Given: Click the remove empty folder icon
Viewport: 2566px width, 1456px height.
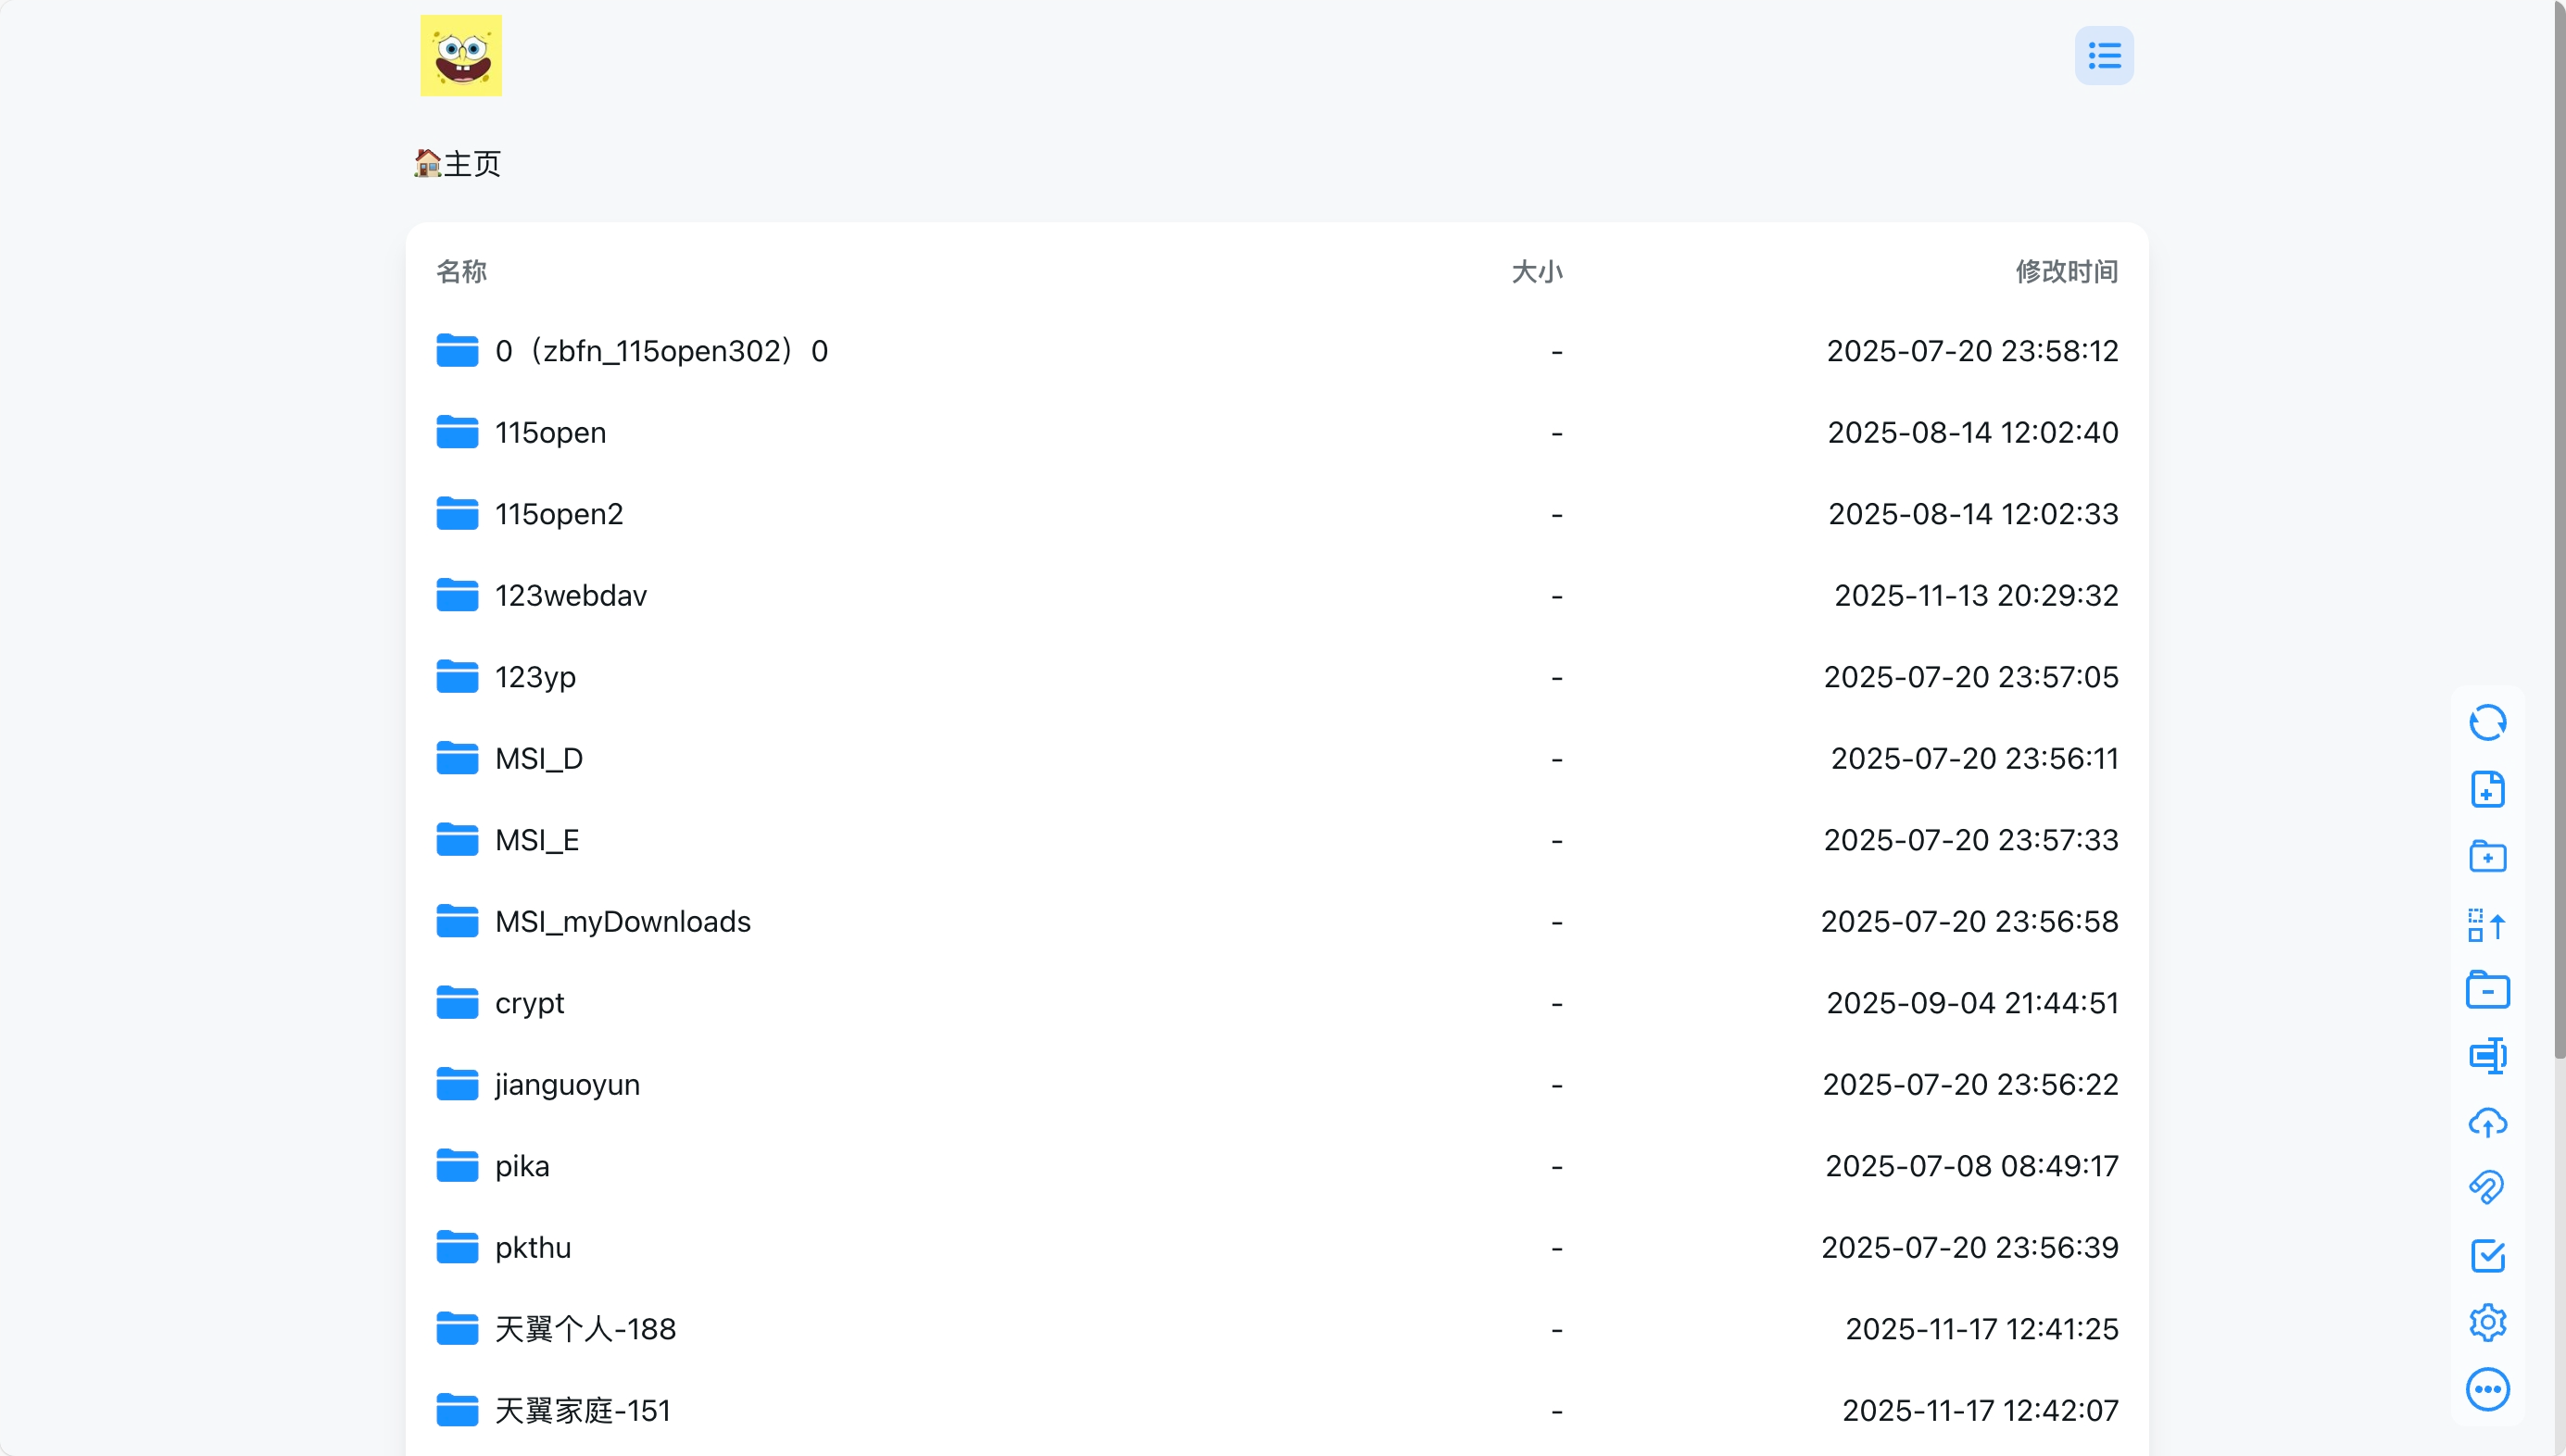Looking at the screenshot, I should (x=2487, y=990).
